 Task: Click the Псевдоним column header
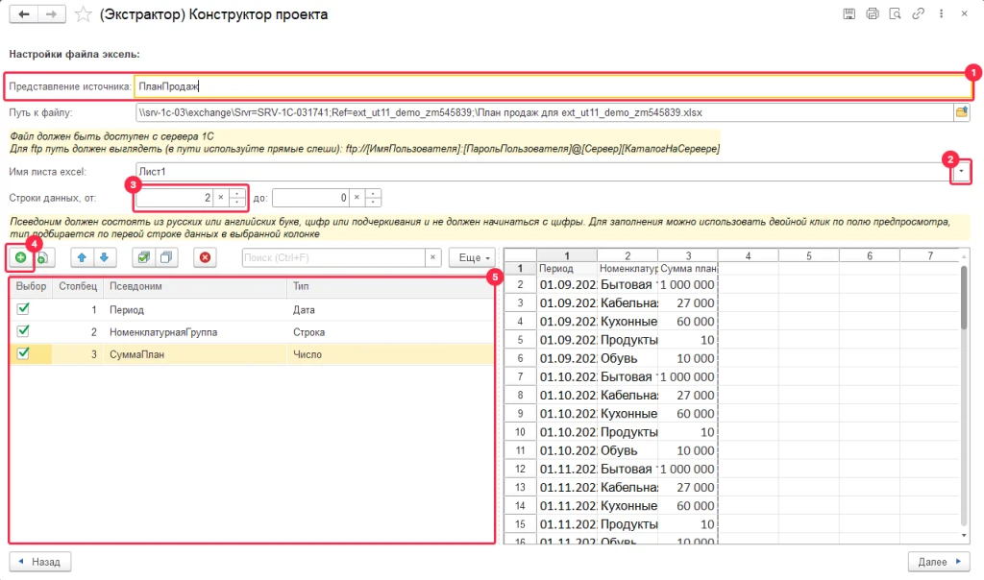[135, 286]
